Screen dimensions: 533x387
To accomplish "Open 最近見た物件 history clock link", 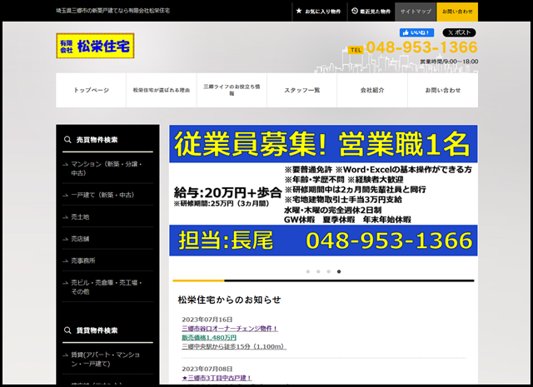I will [x=371, y=12].
